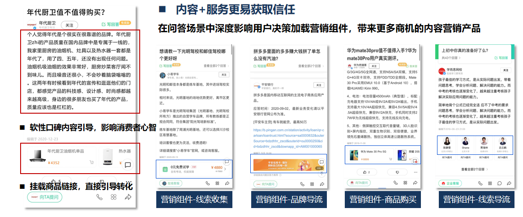Open the 热水器 product card

tap(117, 157)
